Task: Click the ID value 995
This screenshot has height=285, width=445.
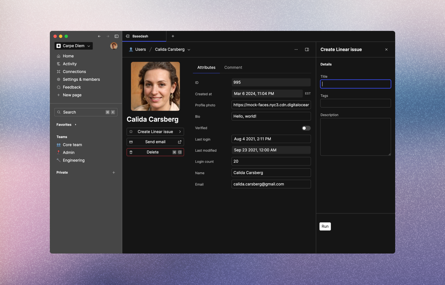Action: click(x=271, y=82)
